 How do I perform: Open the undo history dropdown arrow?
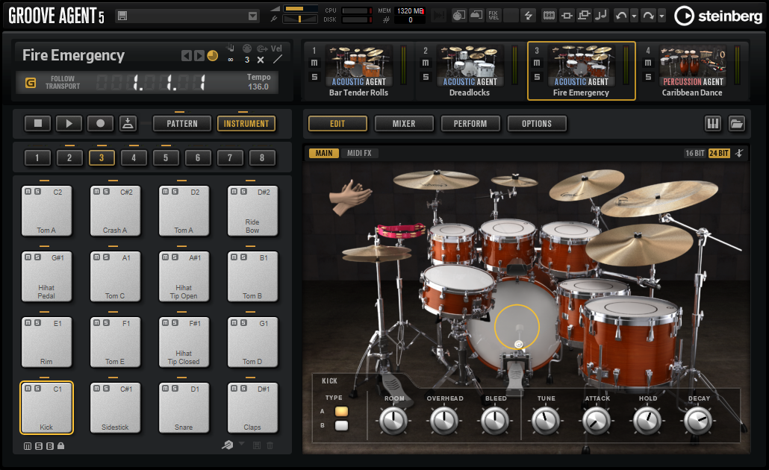[x=634, y=16]
